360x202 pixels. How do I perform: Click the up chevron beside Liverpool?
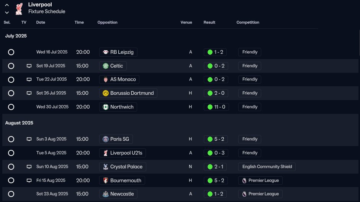point(7,5)
